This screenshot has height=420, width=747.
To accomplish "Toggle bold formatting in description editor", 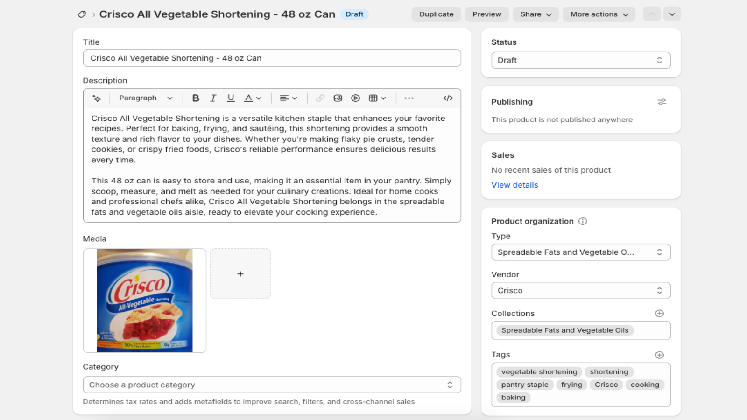I will [196, 98].
